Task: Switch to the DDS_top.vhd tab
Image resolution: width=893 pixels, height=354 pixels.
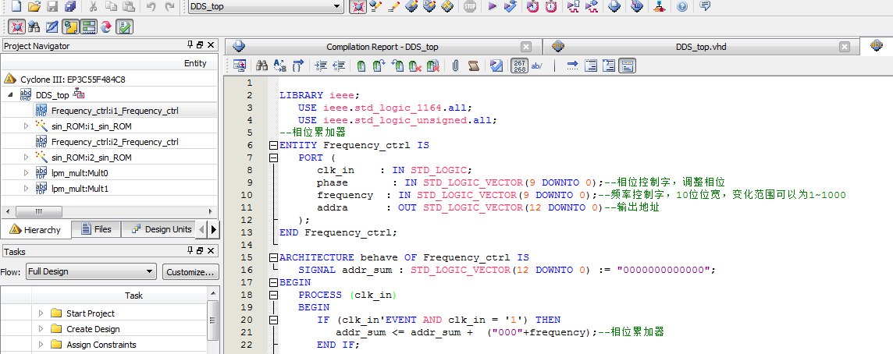Action: tap(700, 47)
